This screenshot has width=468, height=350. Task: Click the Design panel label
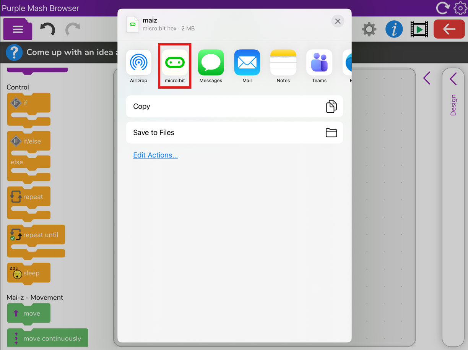pos(453,105)
